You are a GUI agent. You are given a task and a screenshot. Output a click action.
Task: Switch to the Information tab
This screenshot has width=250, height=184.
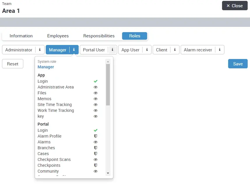(x=21, y=36)
